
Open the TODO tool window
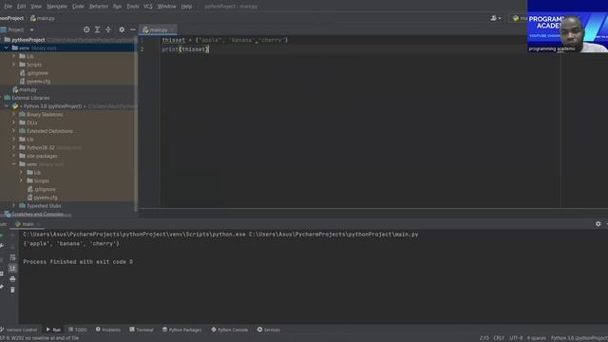pyautogui.click(x=78, y=330)
